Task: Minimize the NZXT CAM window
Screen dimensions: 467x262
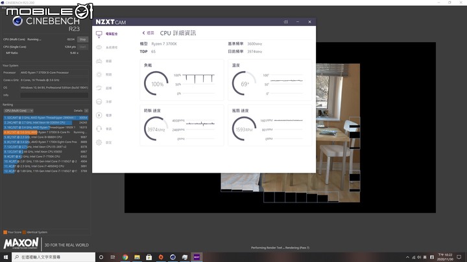Action: pos(298,22)
